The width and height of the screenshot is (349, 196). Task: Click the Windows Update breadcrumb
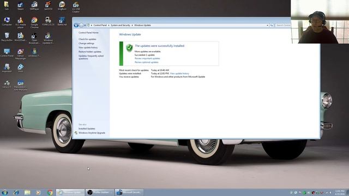[x=142, y=26]
